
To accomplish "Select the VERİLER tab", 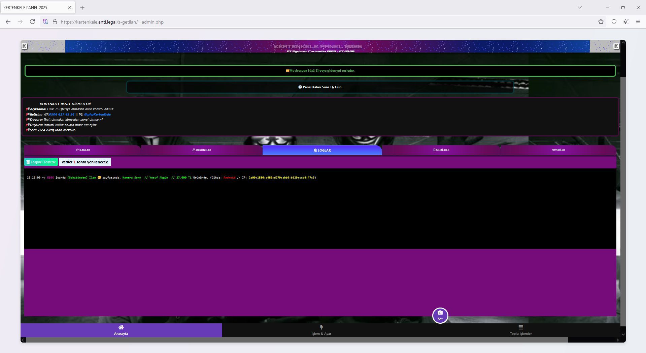I will [x=558, y=150].
